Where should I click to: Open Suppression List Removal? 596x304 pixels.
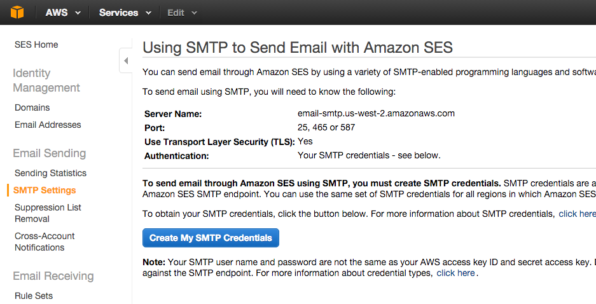48,213
